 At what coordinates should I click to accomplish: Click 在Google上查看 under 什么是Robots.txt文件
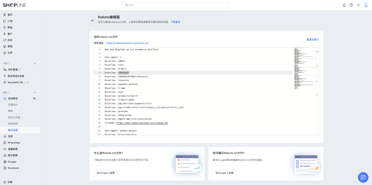pos(106,173)
